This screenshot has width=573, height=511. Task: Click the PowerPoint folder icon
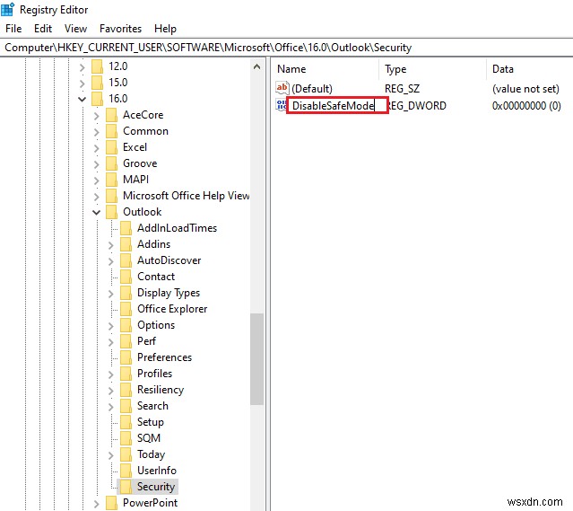111,503
